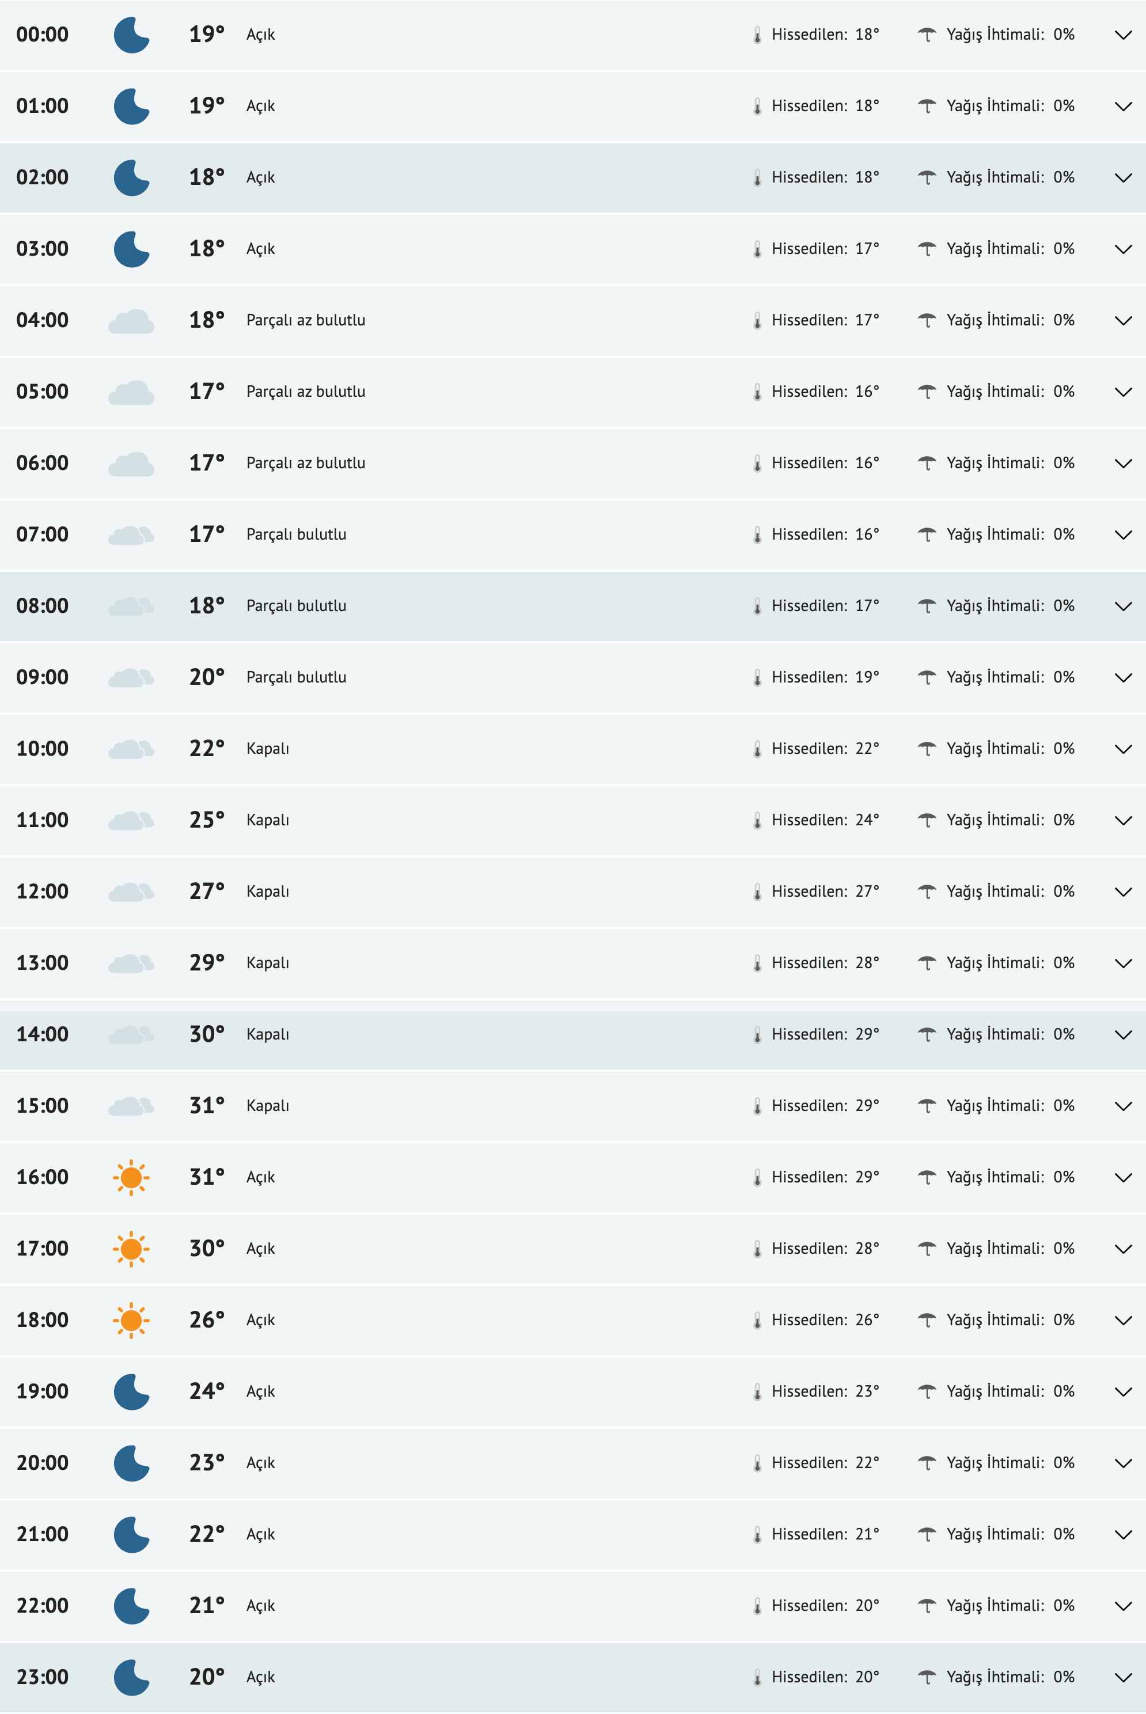
Task: Click the moon icon for 23:00
Action: pos(132,1677)
